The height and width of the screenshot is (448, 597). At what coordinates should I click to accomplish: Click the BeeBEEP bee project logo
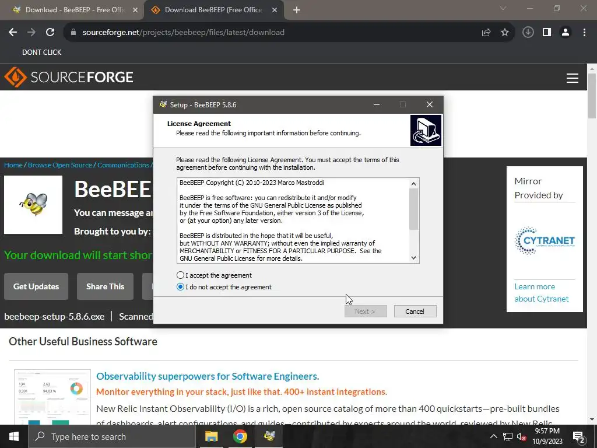coord(33,205)
